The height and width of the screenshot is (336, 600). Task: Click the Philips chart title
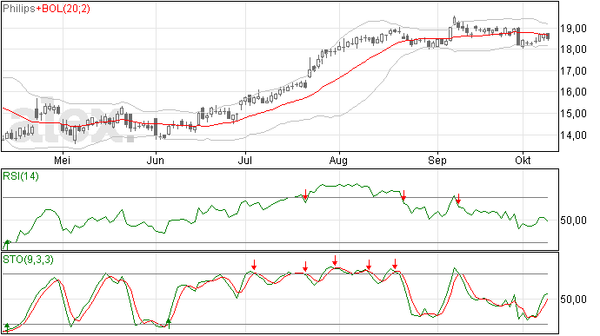click(x=19, y=9)
